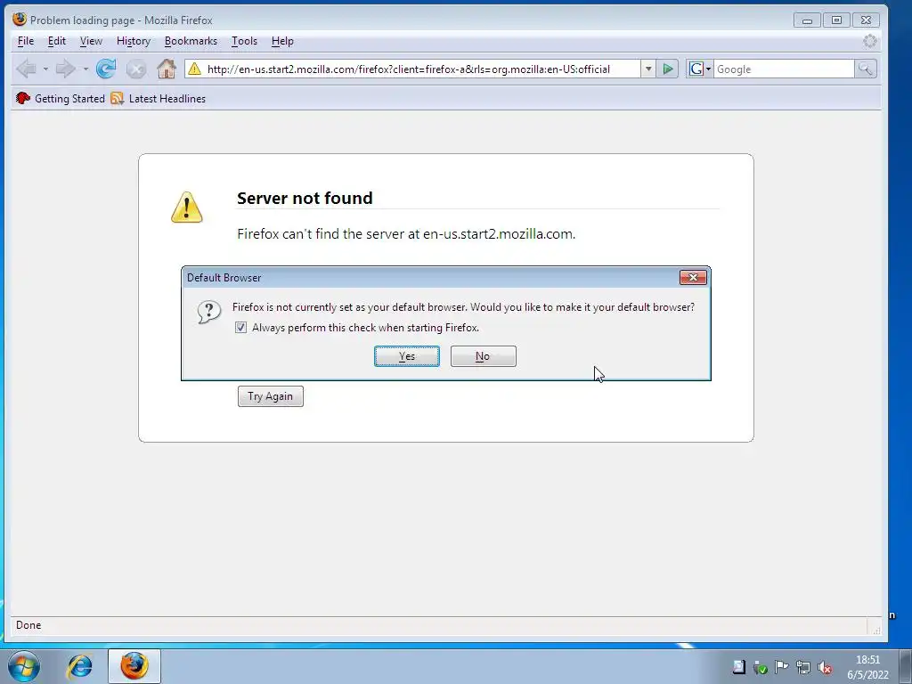Image resolution: width=912 pixels, height=684 pixels.
Task: Click the Done status bar text
Action: pyautogui.click(x=28, y=625)
